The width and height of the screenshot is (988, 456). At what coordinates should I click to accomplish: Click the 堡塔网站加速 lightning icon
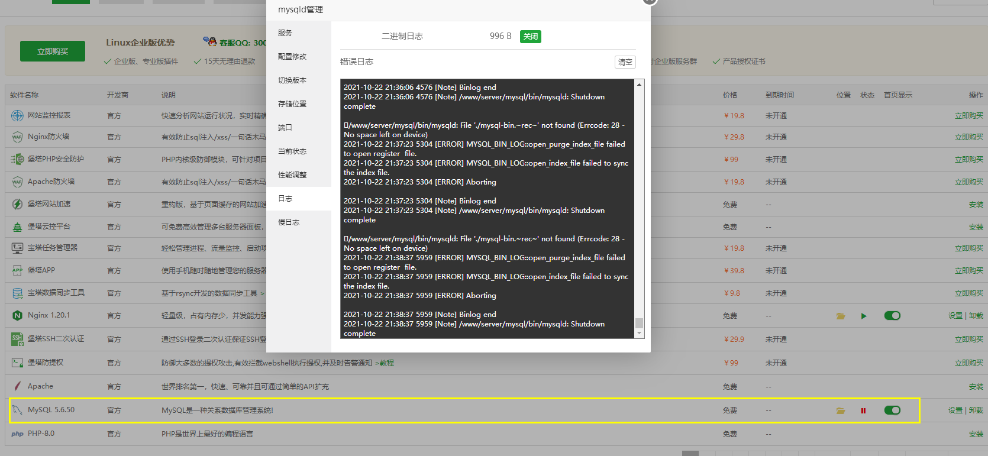click(17, 204)
